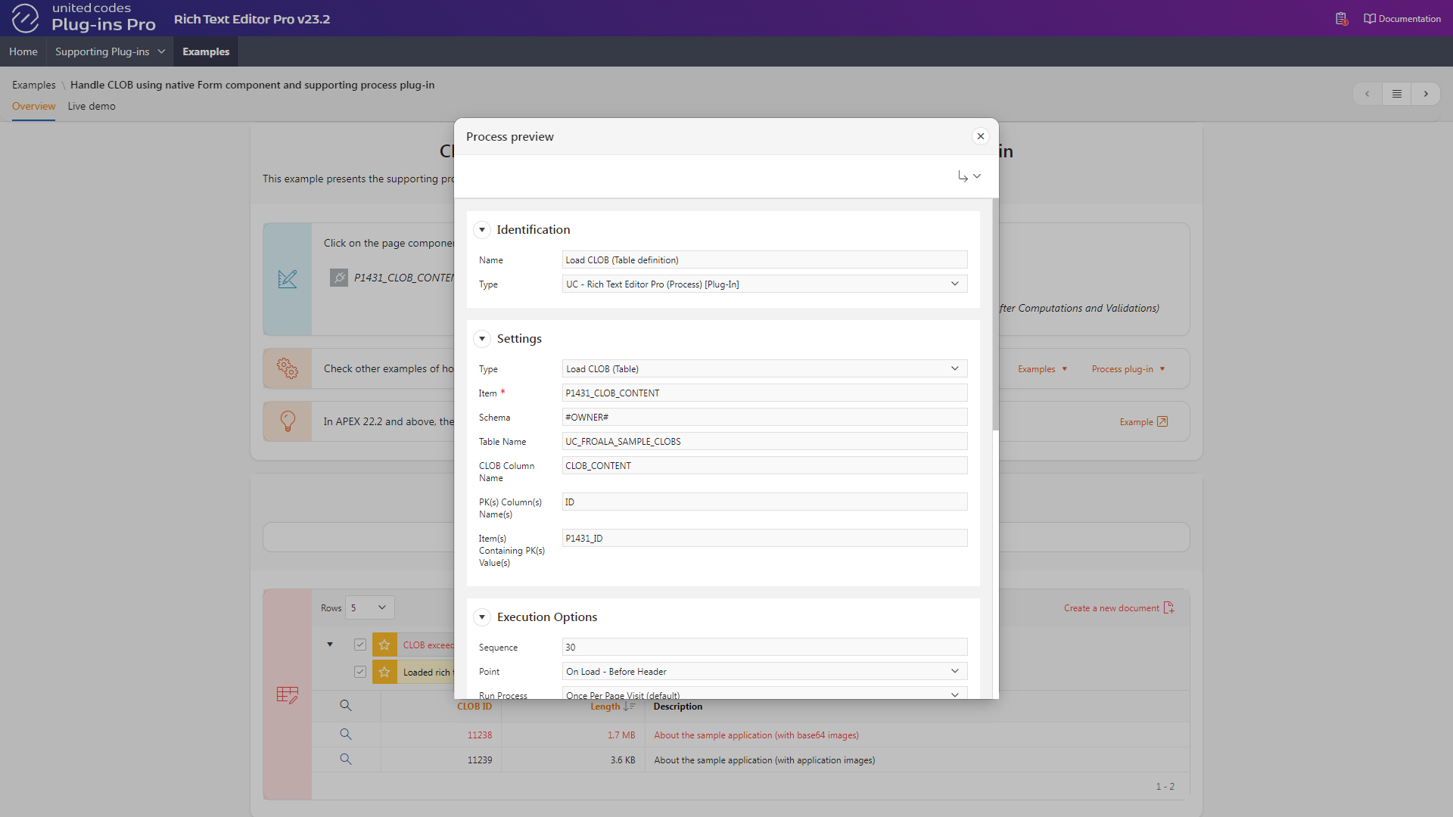The width and height of the screenshot is (1453, 817).
Task: Click the '3.6 KB' length cell
Action: click(623, 760)
